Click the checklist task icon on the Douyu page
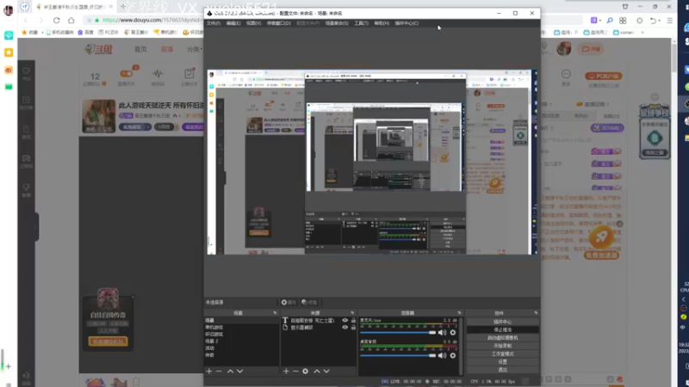The width and height of the screenshot is (689, 387). [x=189, y=74]
